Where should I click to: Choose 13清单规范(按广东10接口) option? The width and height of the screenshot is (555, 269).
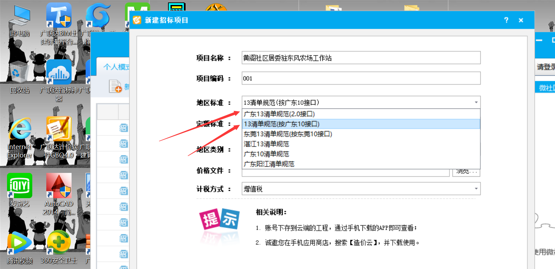[361, 124]
